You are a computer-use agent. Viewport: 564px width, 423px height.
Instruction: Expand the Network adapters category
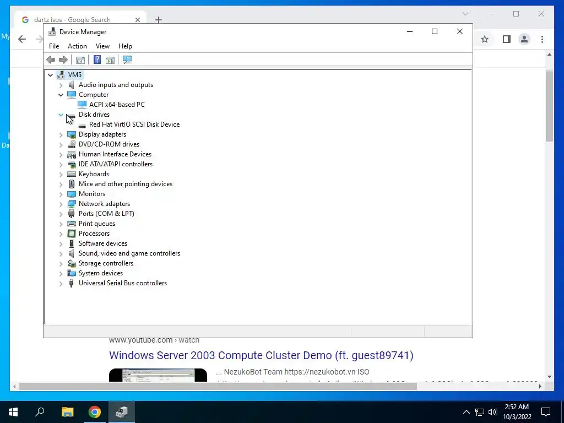(61, 204)
